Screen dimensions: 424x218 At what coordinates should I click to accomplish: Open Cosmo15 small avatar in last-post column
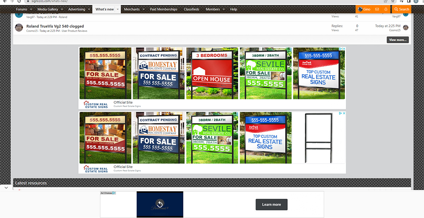(x=405, y=28)
